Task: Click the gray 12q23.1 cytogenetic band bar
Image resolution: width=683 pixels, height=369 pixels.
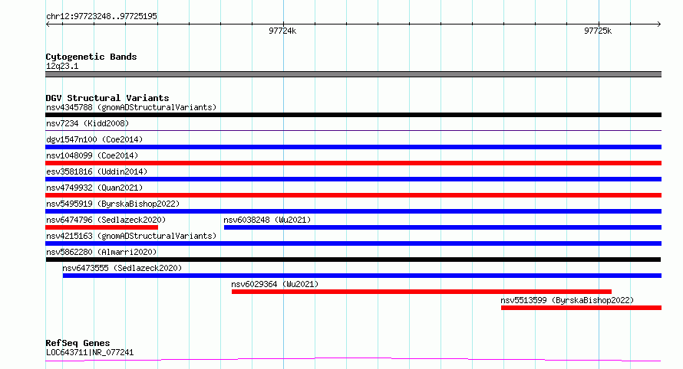Action: point(353,74)
